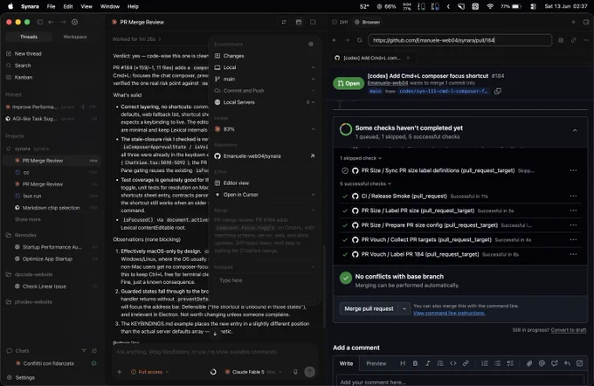Close the [codex] Add Cmd+L browser tab
594x386 pixels.
[x=408, y=58]
